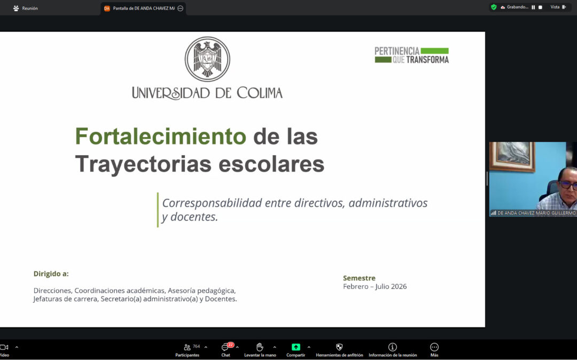Select the Reunión tab
Screen dimensions: 577x360
coord(26,8)
